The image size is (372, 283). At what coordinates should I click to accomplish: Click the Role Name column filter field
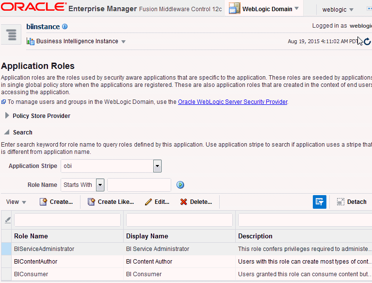[x=67, y=220]
